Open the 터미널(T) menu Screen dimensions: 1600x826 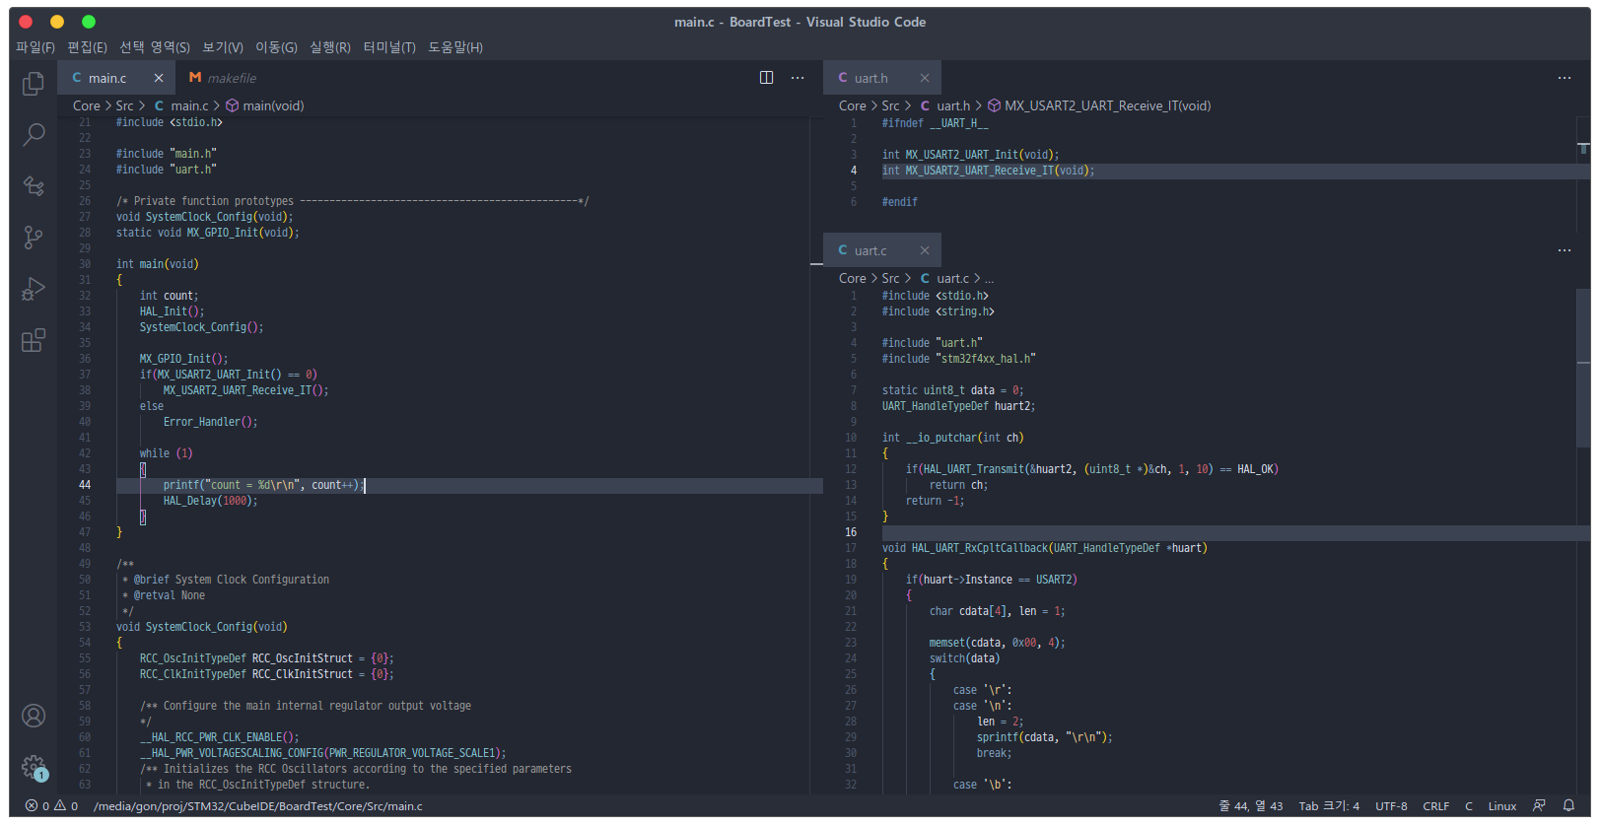[389, 47]
